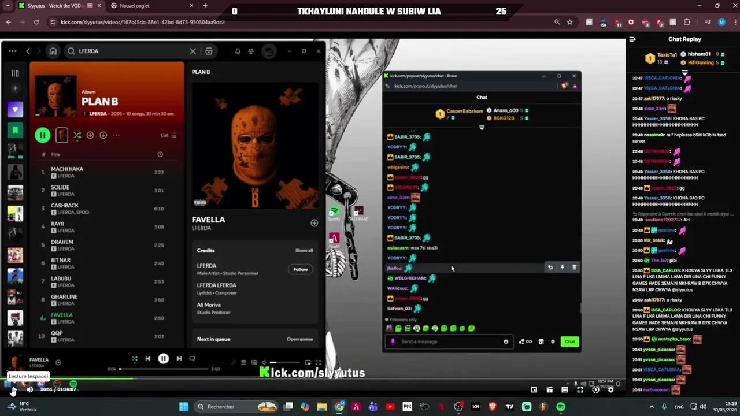740x416 pixels.
Task: Open Spotify Home via house icon
Action: pos(53,51)
